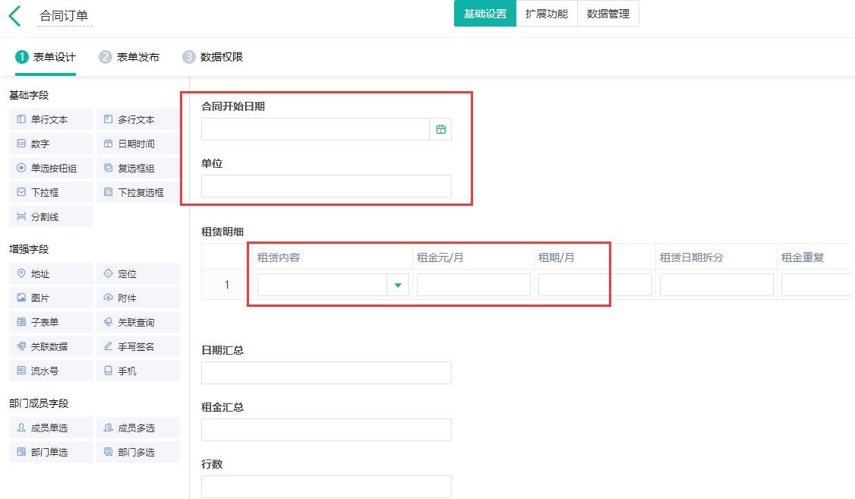Click the 租赁日期拆分 cell input
This screenshot has width=855, height=499.
(717, 285)
